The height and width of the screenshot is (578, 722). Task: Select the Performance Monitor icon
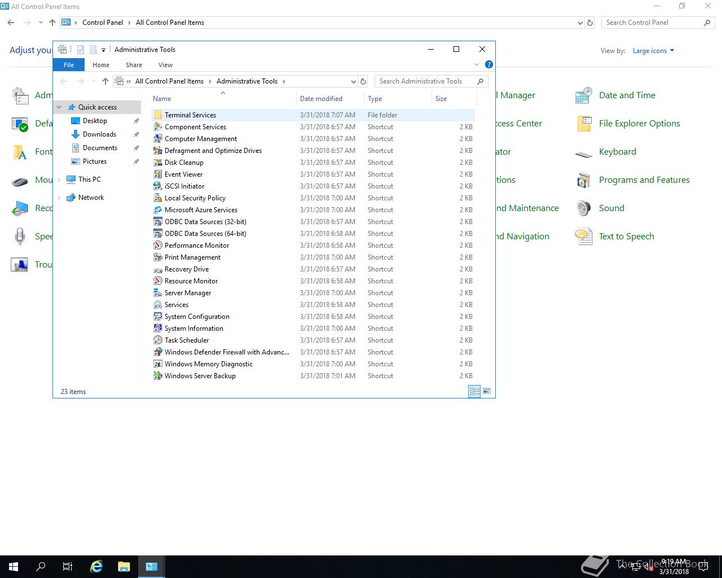point(158,246)
